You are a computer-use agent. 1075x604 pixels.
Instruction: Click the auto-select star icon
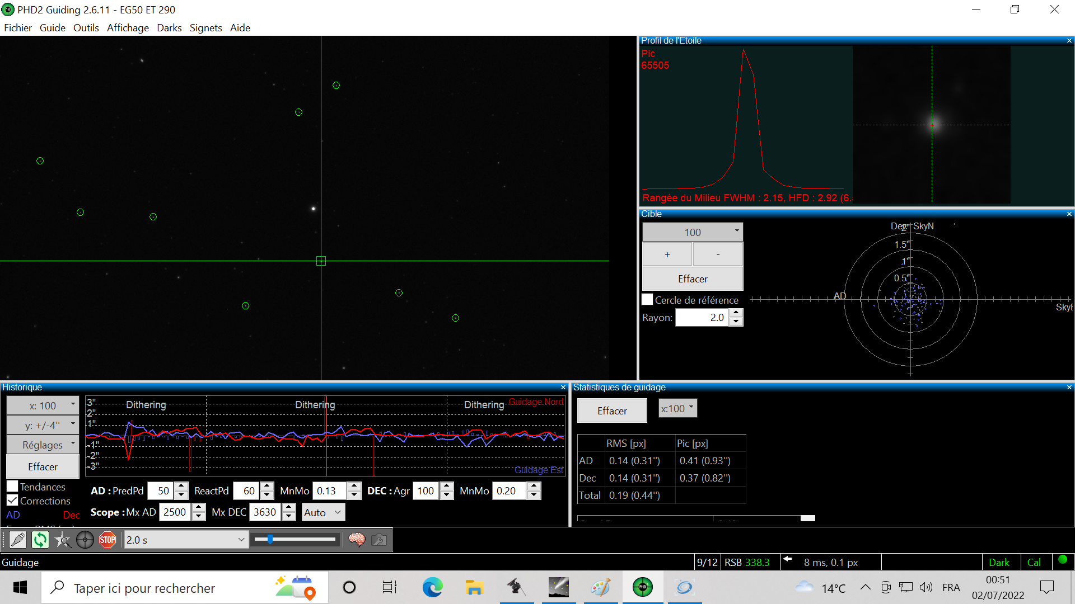tap(63, 540)
